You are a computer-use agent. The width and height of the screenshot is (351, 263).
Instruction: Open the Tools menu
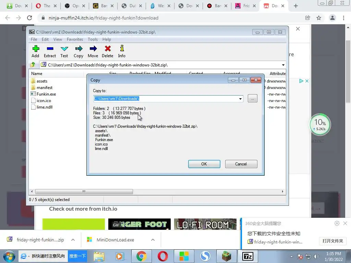tap(93, 39)
